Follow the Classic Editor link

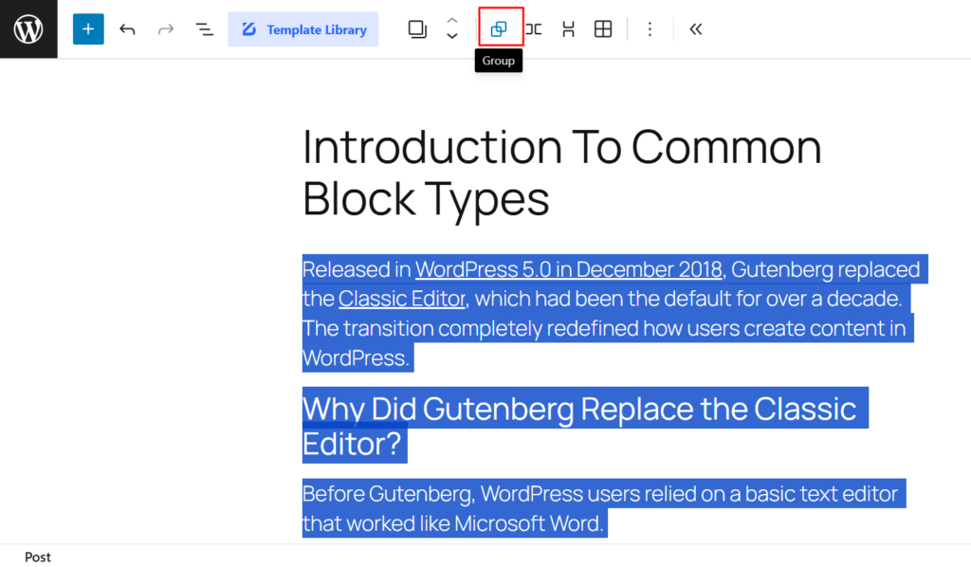pos(401,299)
